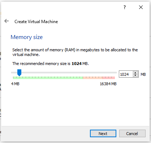151x143 pixels.
Task: Open help with the question mark icon
Action: tap(125, 7)
